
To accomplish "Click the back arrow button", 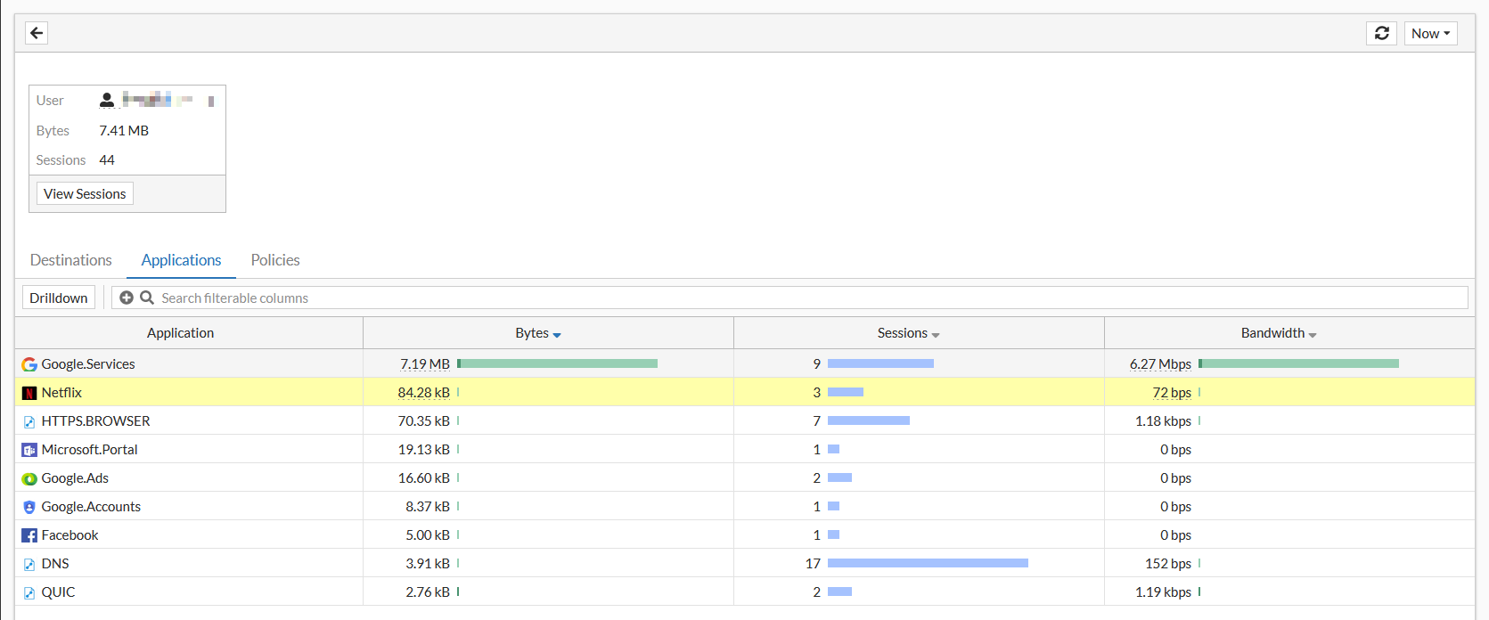I will 37,33.
